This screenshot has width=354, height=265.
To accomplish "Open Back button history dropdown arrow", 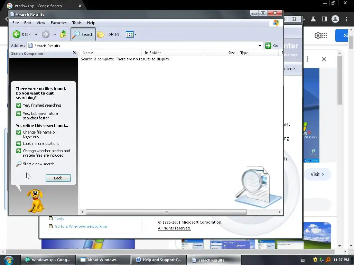I will pos(36,35).
